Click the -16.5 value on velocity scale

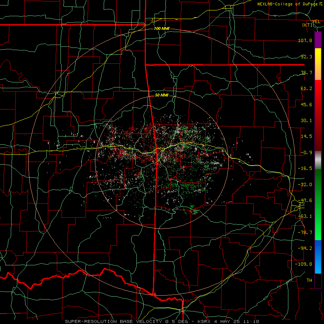(305, 168)
